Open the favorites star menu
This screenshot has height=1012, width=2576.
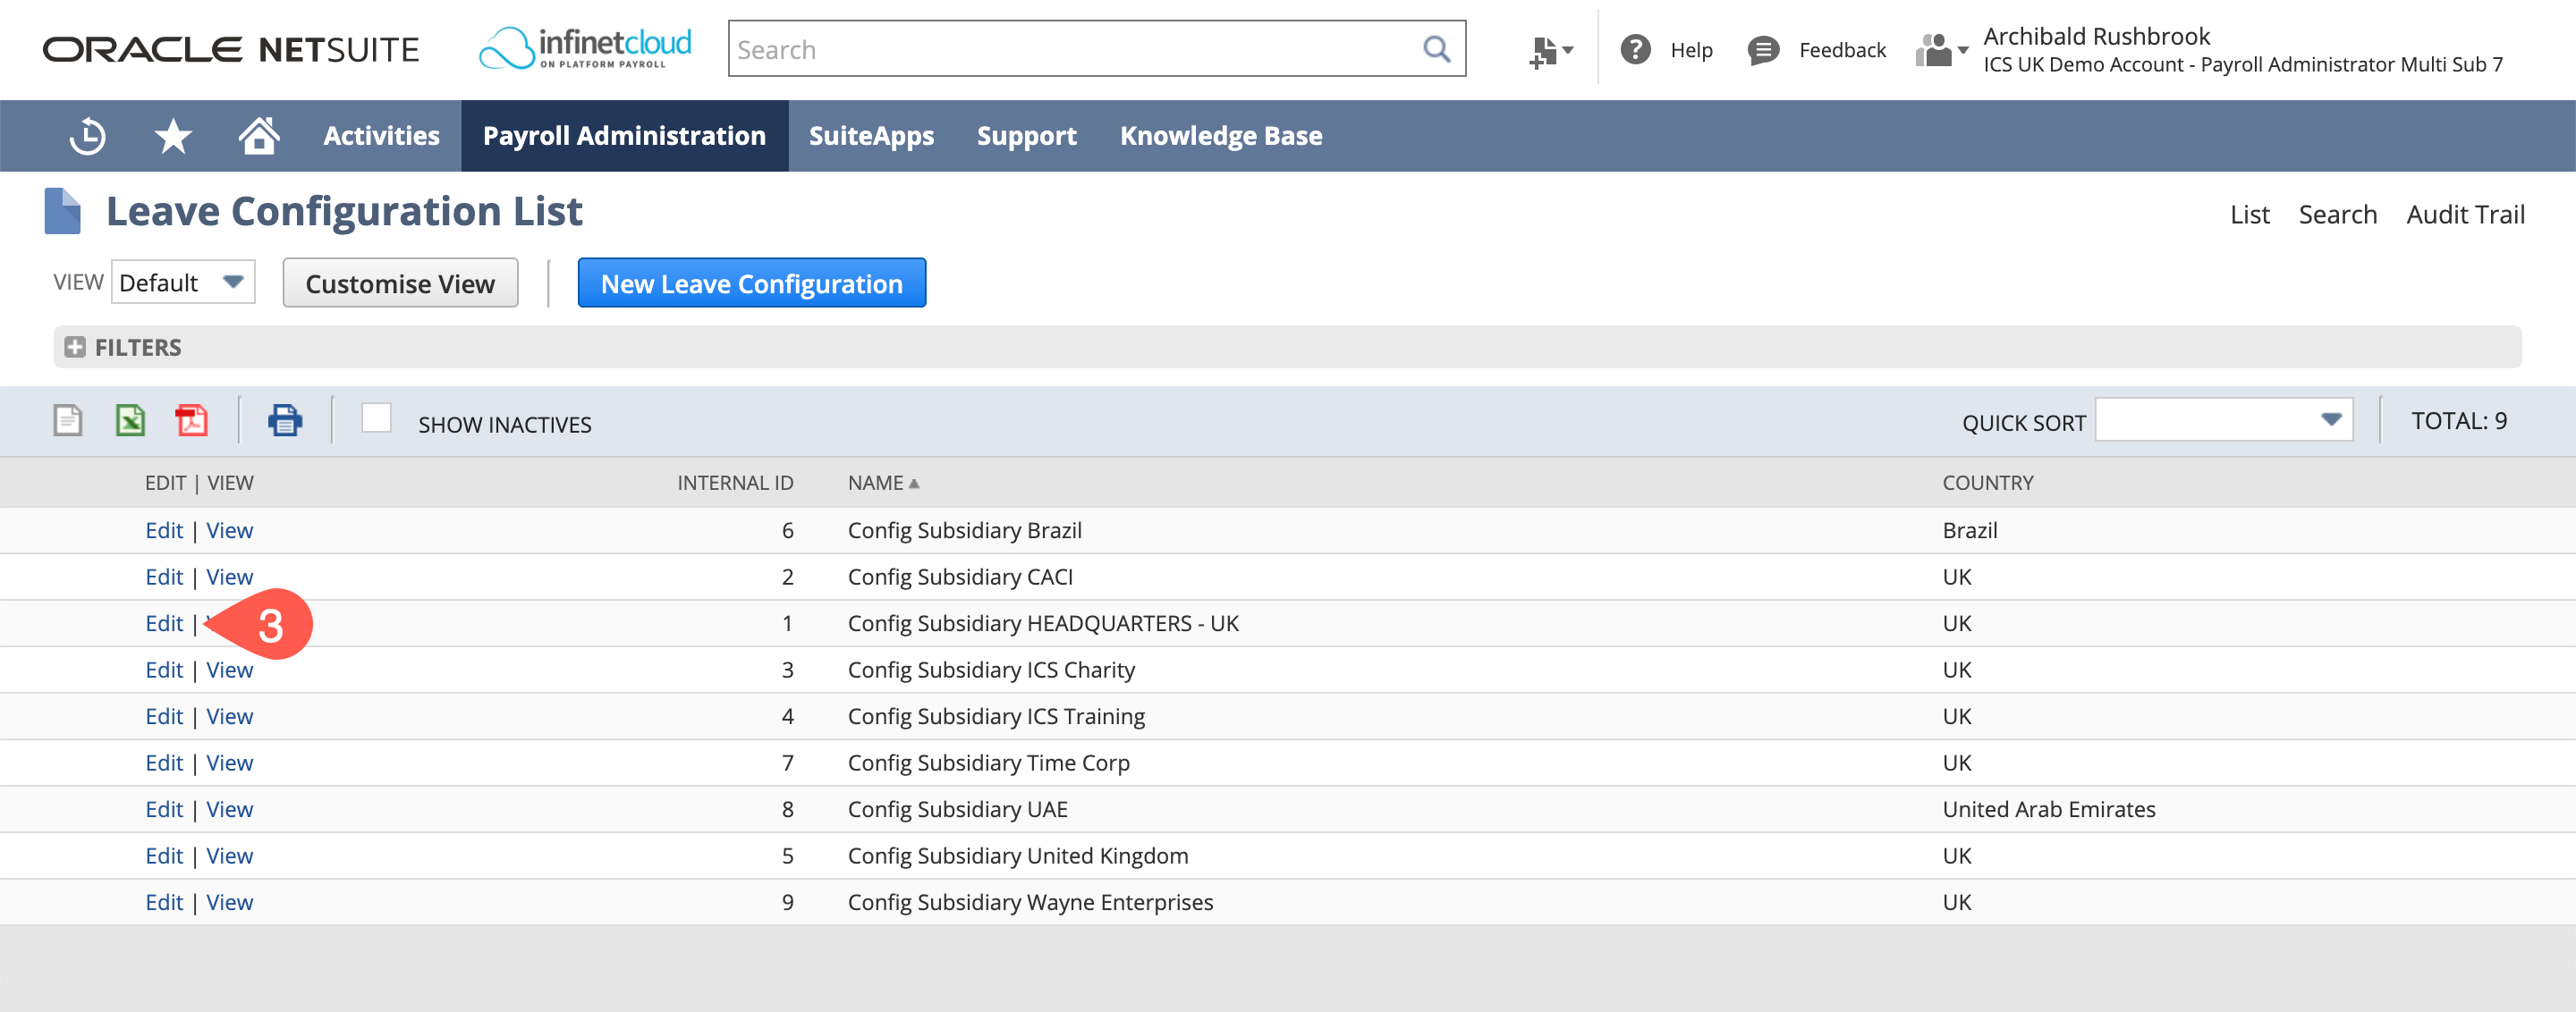tap(172, 135)
